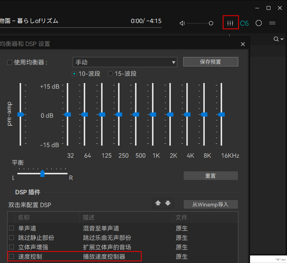Move DSP plugin up with the arrow
287x263 pixels.
click(x=158, y=203)
